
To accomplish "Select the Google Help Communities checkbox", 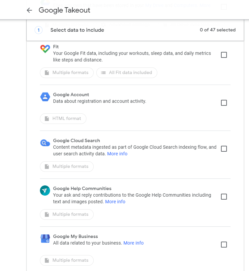I will pyautogui.click(x=224, y=197).
